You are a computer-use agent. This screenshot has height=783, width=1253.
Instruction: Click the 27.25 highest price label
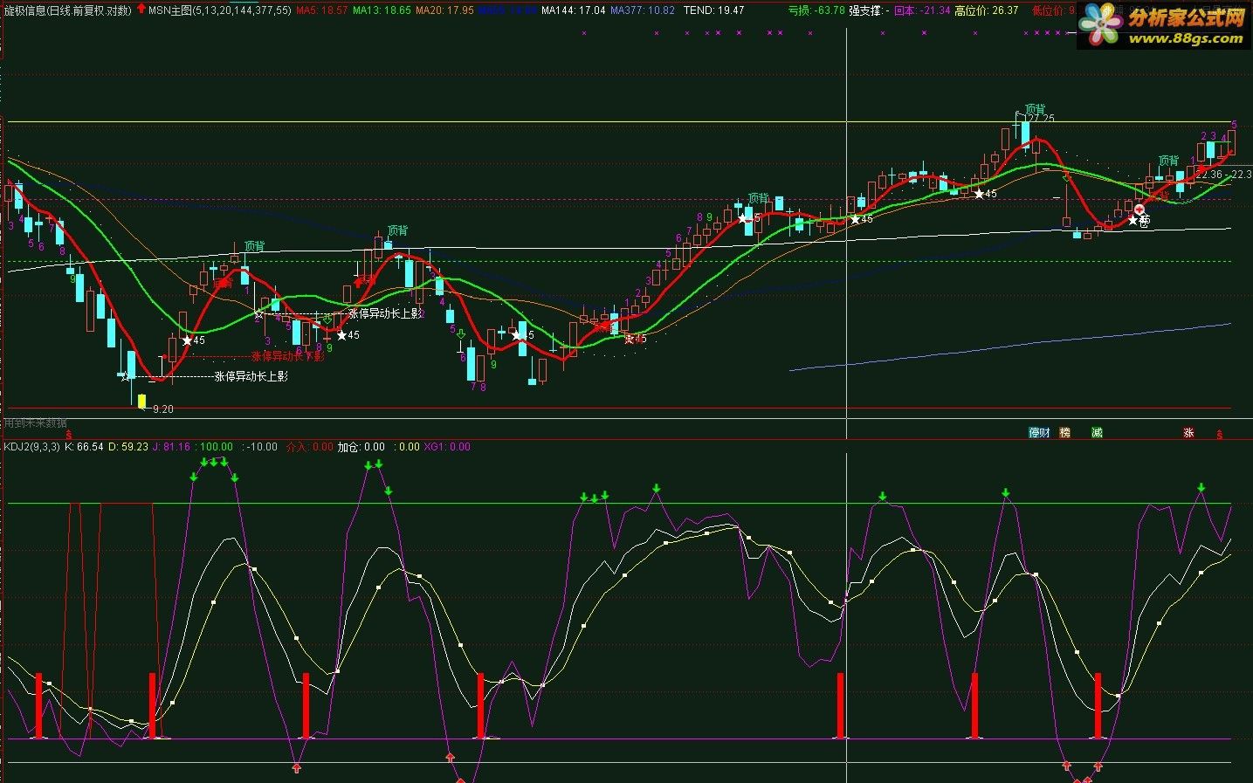[1040, 118]
